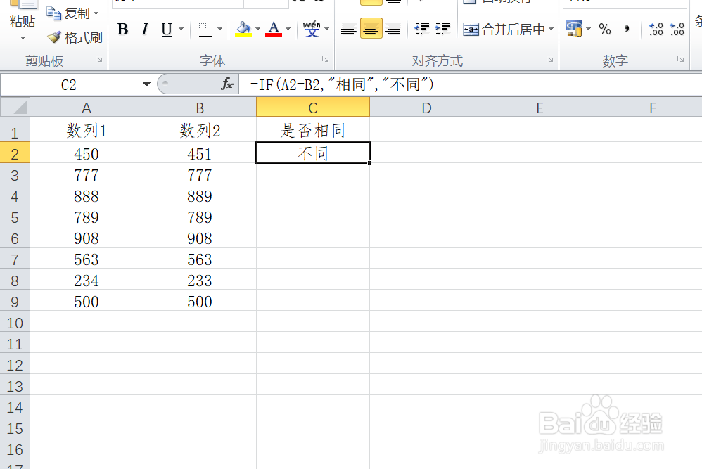This screenshot has height=469, width=702.
Task: Toggle Italic formatting
Action: click(144, 29)
